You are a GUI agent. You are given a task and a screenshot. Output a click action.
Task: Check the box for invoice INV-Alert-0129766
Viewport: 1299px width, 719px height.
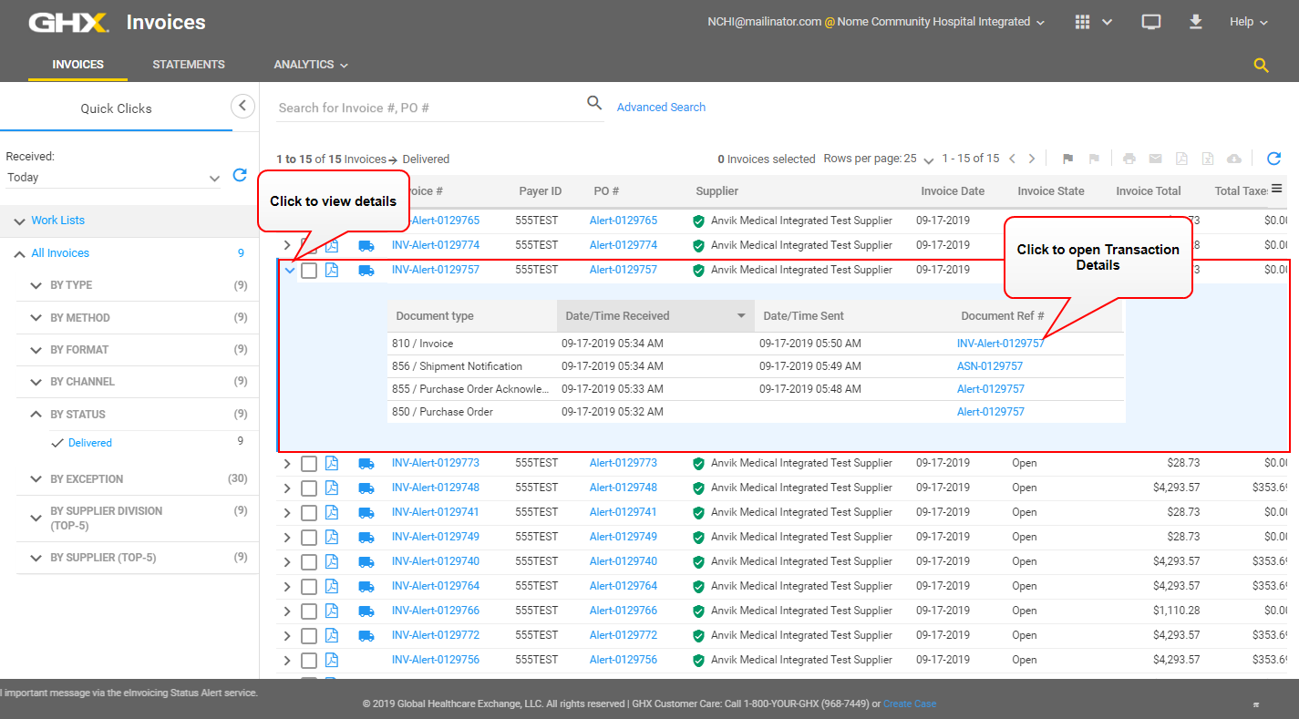[x=309, y=611]
